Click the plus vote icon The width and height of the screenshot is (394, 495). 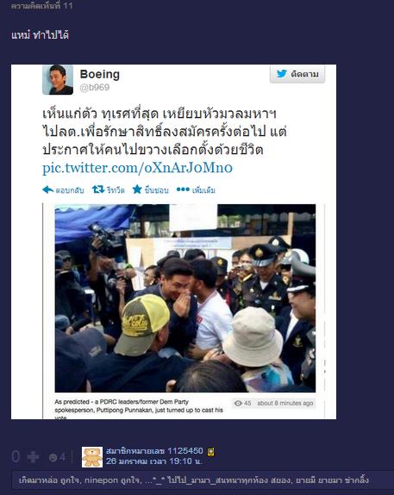point(34,457)
